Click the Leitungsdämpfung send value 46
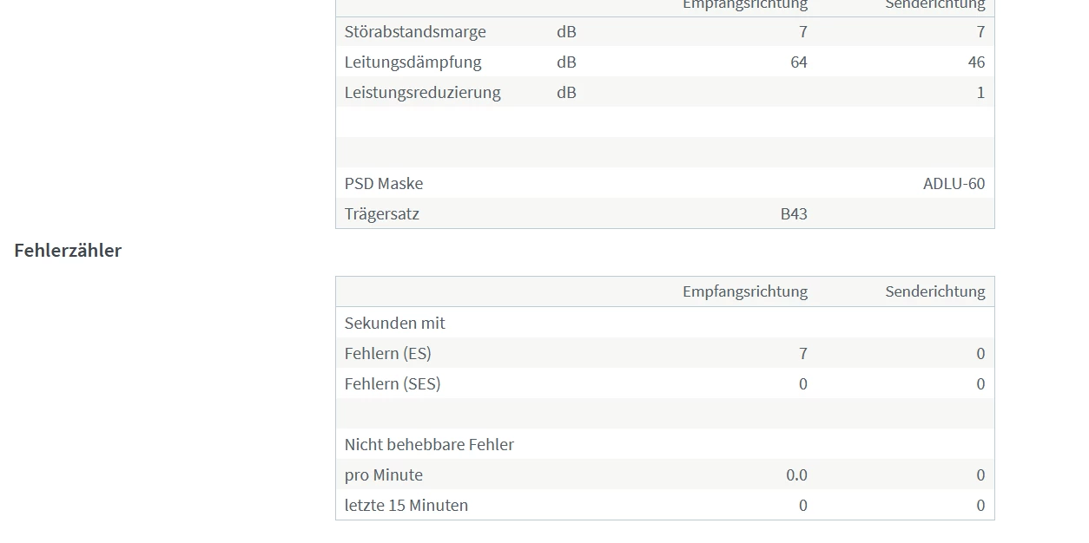 (976, 62)
